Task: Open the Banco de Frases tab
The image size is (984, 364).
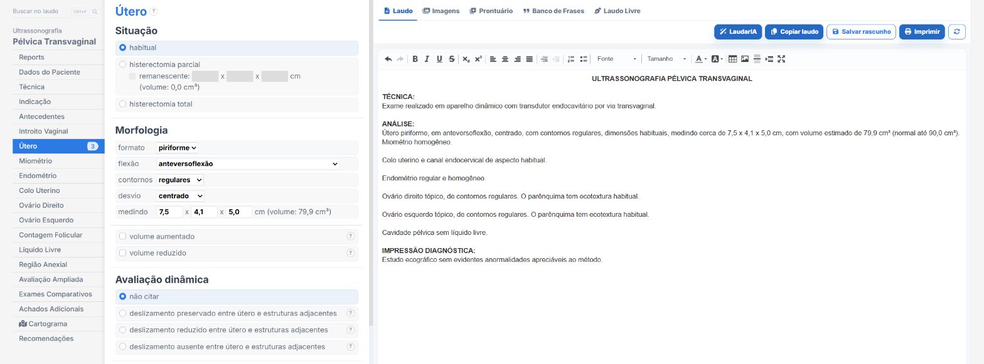Action: coord(553,11)
